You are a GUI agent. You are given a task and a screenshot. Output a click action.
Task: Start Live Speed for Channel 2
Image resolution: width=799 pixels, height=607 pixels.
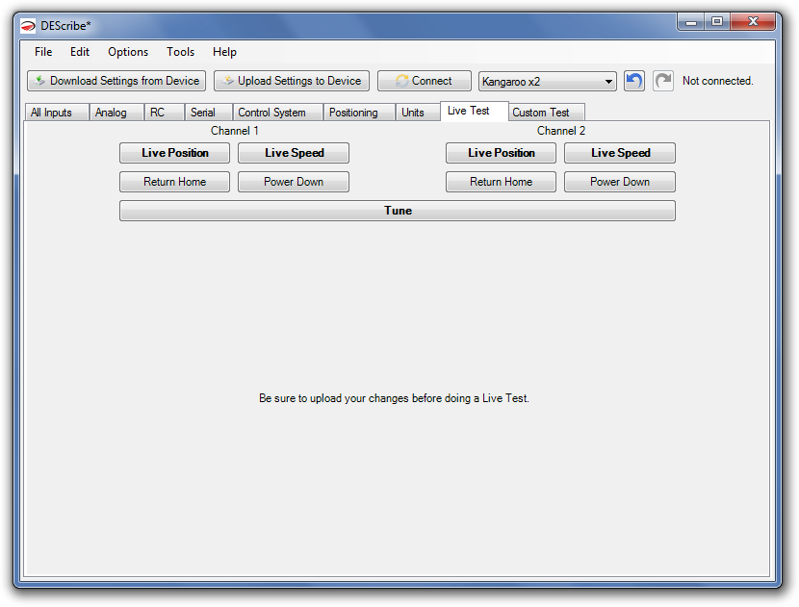(x=619, y=153)
